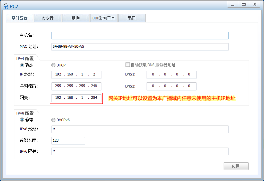Image resolution: width=264 pixels, height=181 pixels.
Task: Click the IP 地址 field 192.168.1.2
Action: 76,74
